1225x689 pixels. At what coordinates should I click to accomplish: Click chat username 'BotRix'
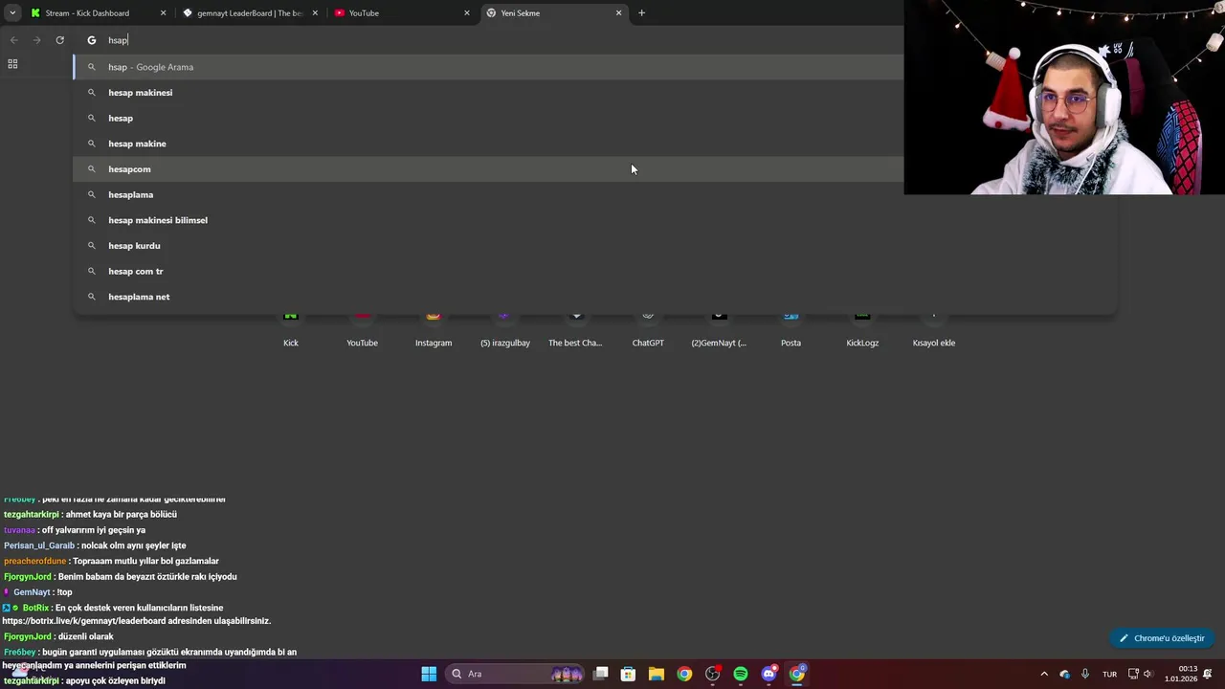coord(35,608)
